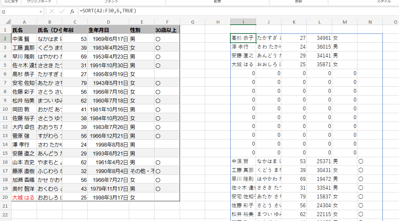Viewport: 399px width, 221px height.
Task: Open the Insert Function fx dialog
Action: [x=72, y=11]
